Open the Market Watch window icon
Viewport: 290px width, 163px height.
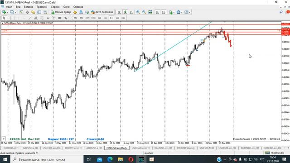[21, 12]
